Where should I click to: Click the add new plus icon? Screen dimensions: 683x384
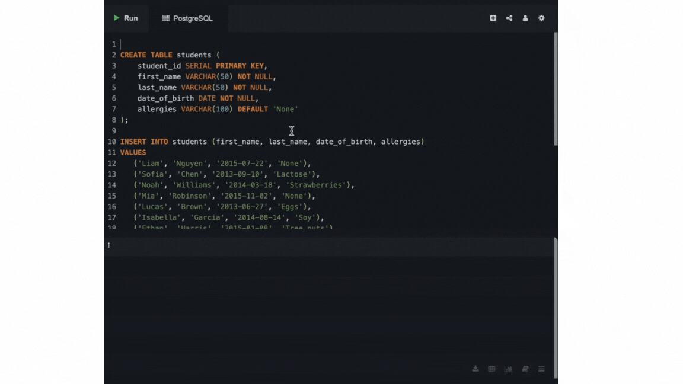(x=493, y=18)
